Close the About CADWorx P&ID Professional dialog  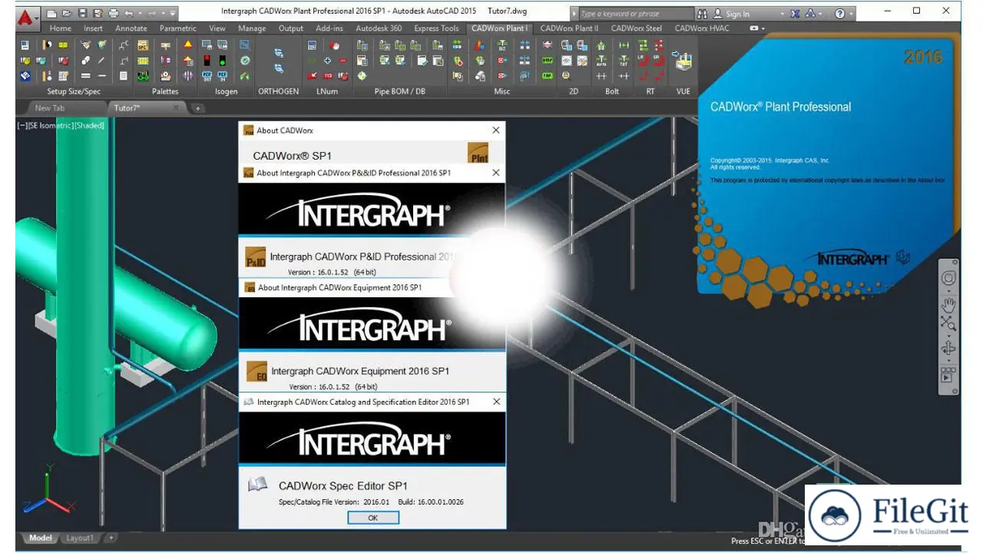(x=495, y=173)
